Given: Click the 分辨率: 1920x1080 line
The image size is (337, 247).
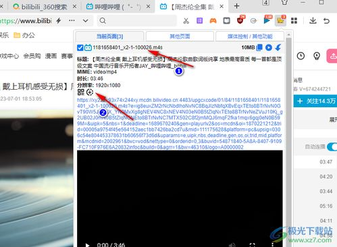Looking at the screenshot, I should 99,85.
